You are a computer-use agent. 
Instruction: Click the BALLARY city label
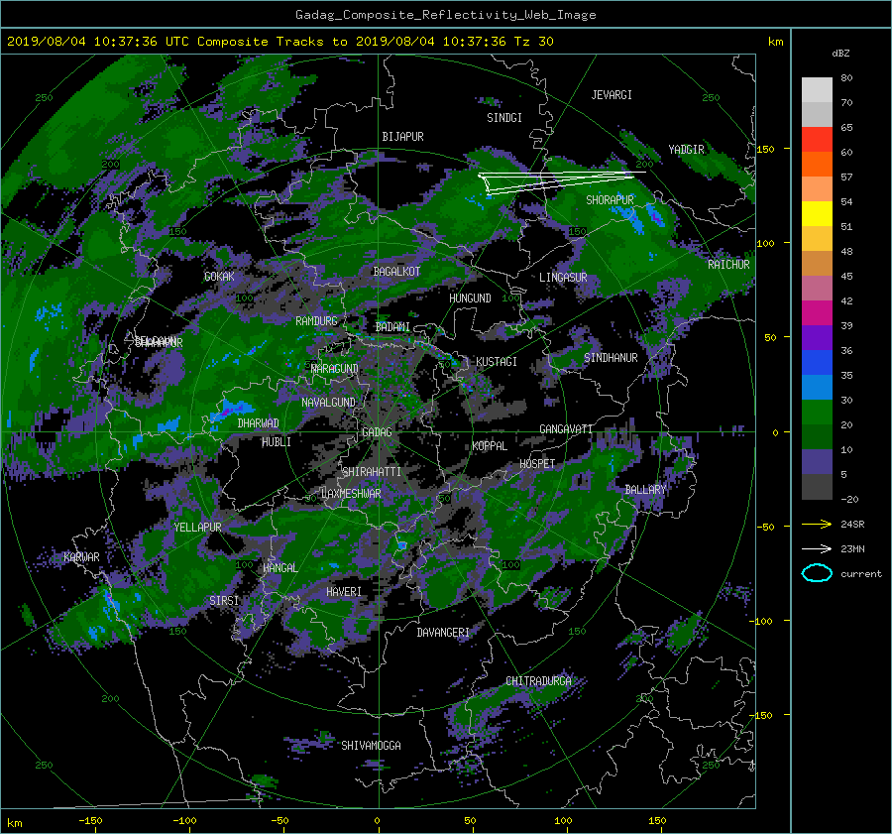click(x=645, y=490)
